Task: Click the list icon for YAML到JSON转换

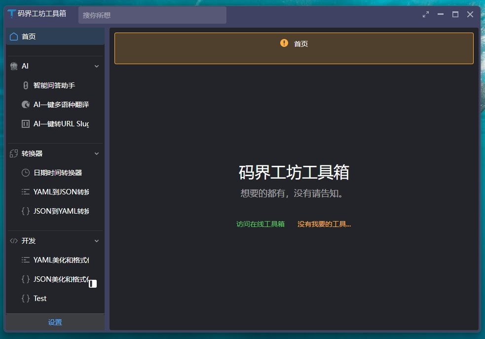Action: click(26, 192)
